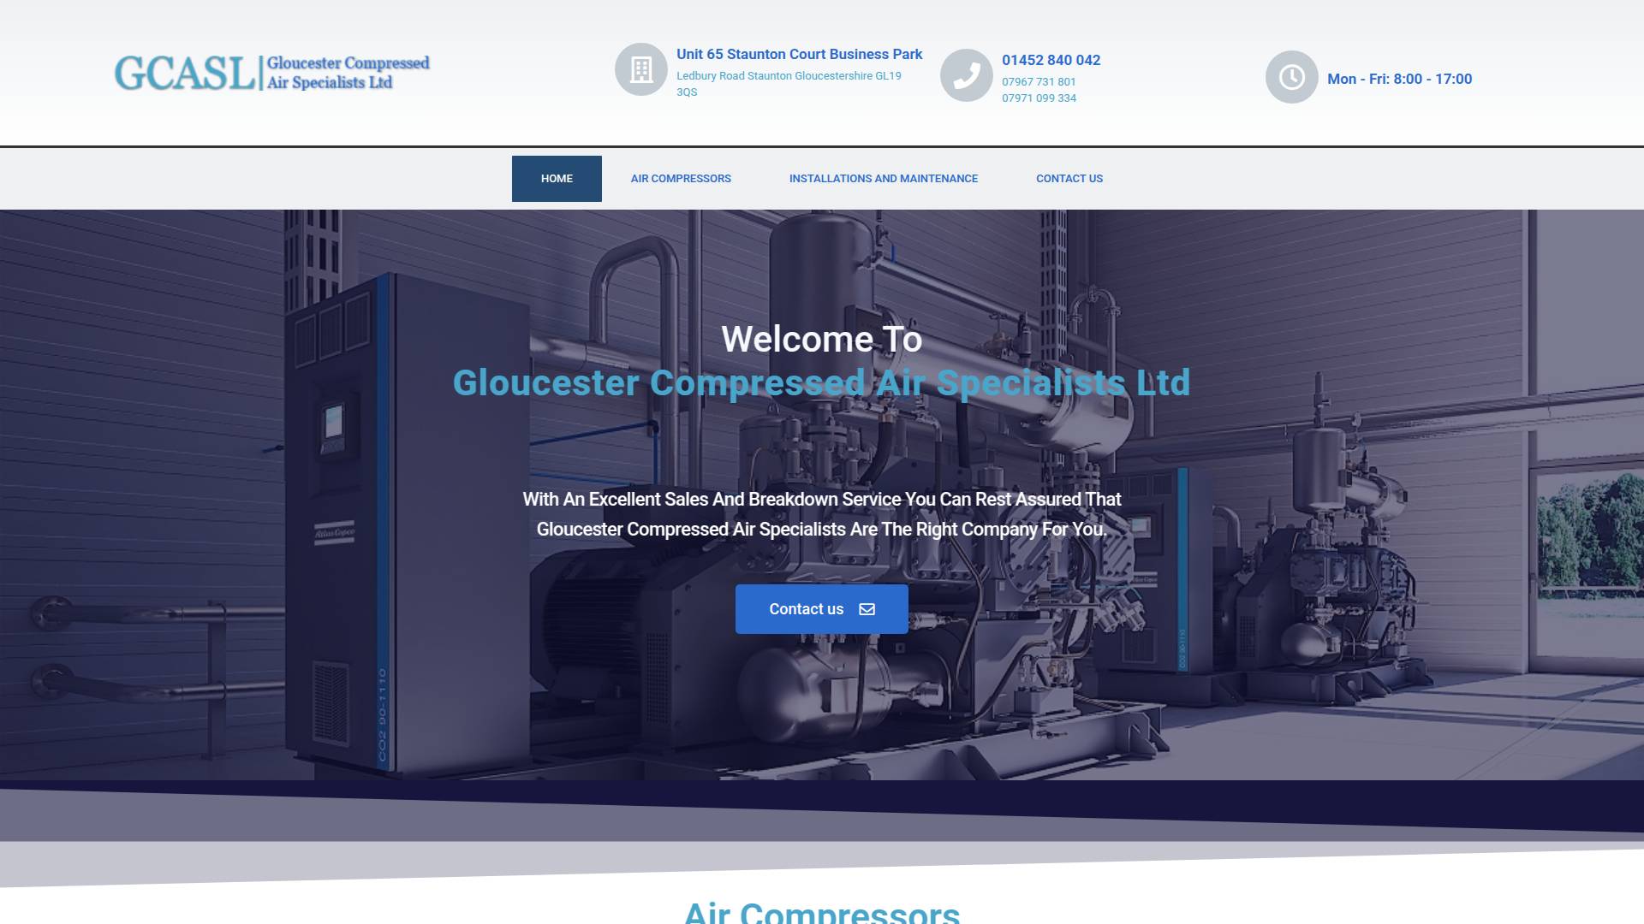Click the clock opening-hours icon
Screen dimensions: 1644x924
pos(1291,78)
